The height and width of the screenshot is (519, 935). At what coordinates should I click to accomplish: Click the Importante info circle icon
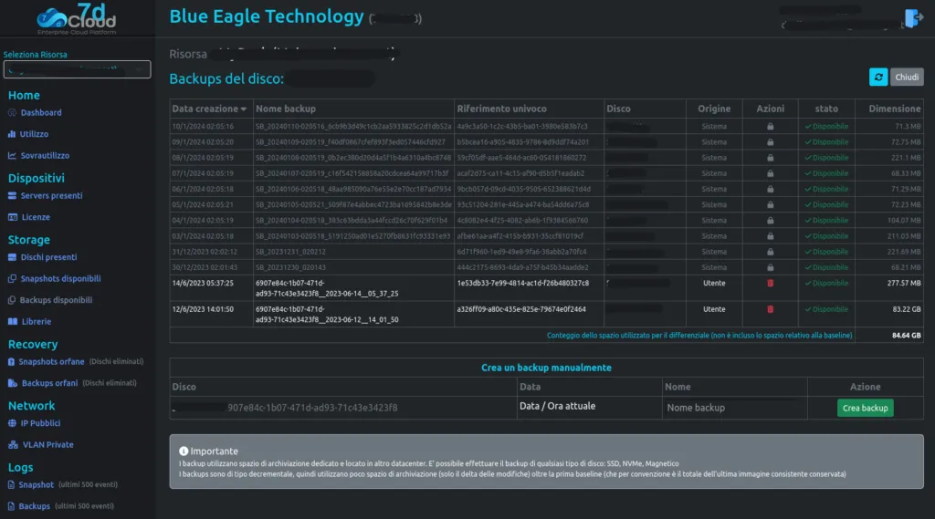click(x=184, y=452)
